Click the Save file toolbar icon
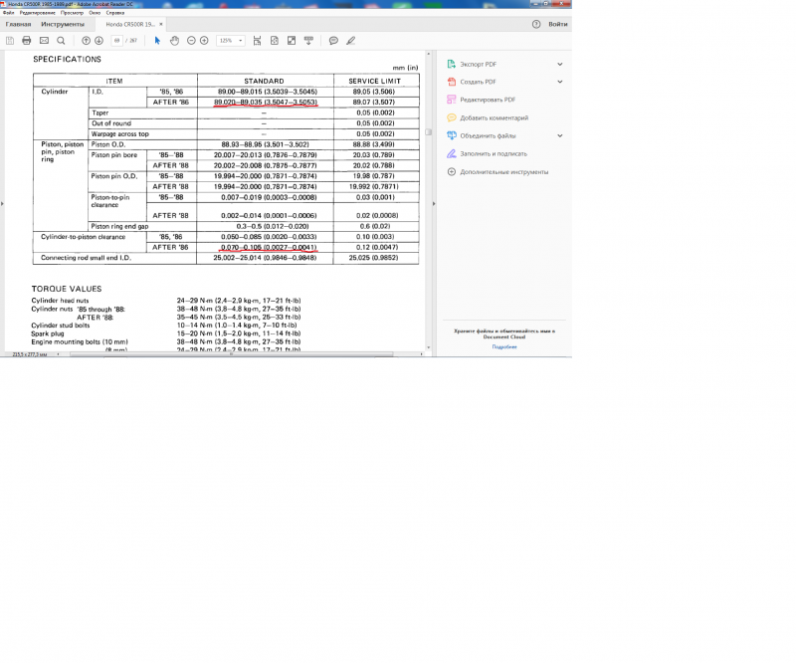 point(10,41)
